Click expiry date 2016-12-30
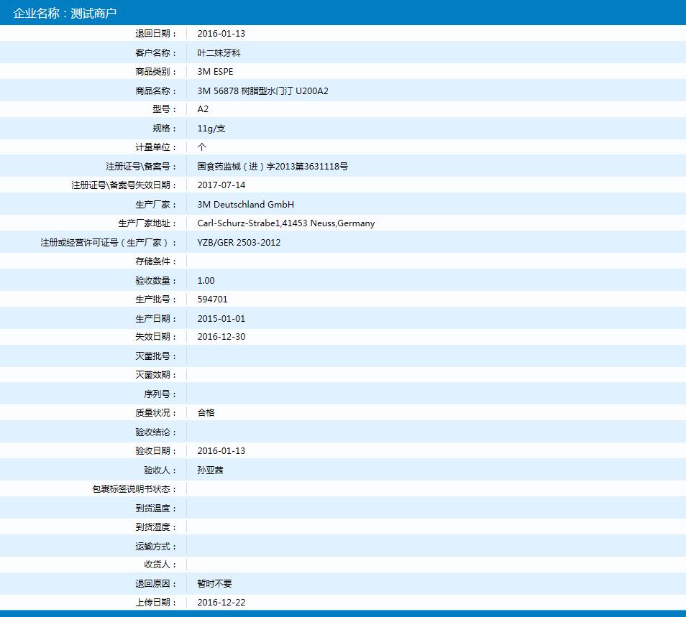Image resolution: width=686 pixels, height=617 pixels. pyautogui.click(x=221, y=337)
